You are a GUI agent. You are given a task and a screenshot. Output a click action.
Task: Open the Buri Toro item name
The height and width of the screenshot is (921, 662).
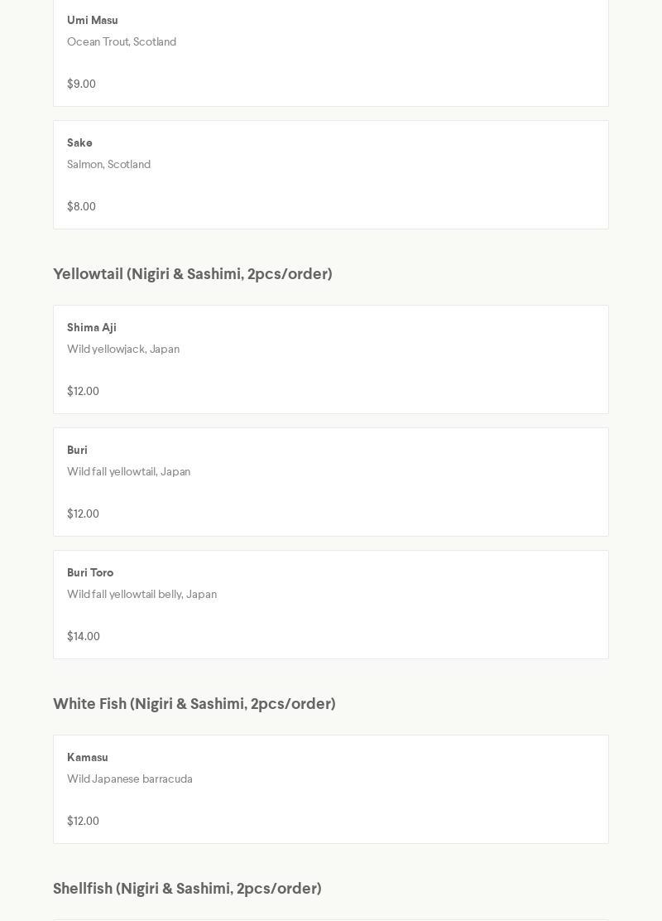click(x=90, y=573)
